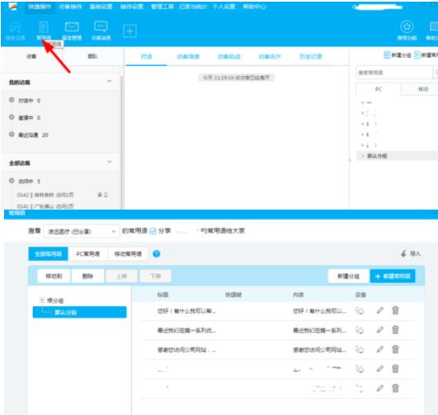
Task: Click the 新建分组 button in 常用语 window
Action: coord(348,276)
